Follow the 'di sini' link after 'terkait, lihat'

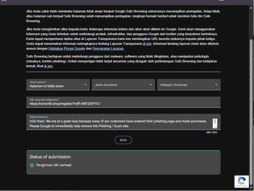(x=48, y=66)
